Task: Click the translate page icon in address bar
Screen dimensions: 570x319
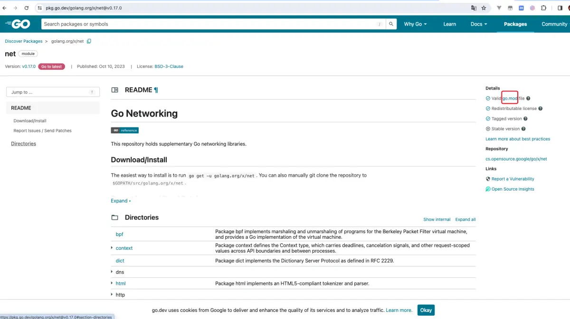Action: point(474,8)
